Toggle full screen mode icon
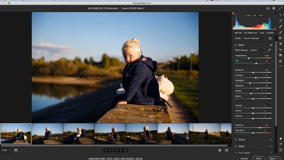Screen dimensions: 284x160 (x=280, y=8)
